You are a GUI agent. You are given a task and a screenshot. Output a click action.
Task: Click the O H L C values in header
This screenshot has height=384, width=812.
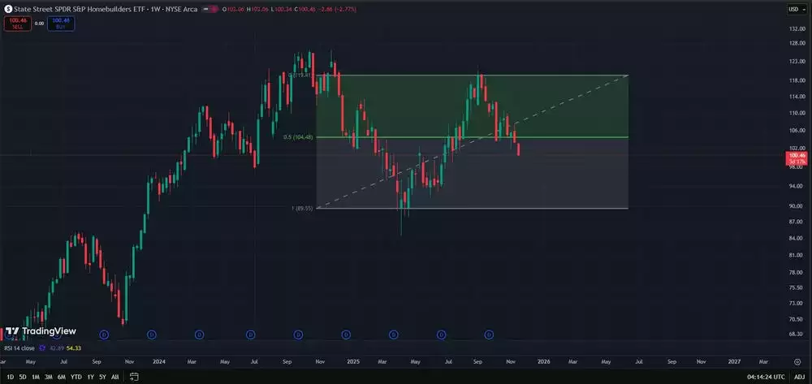point(289,9)
